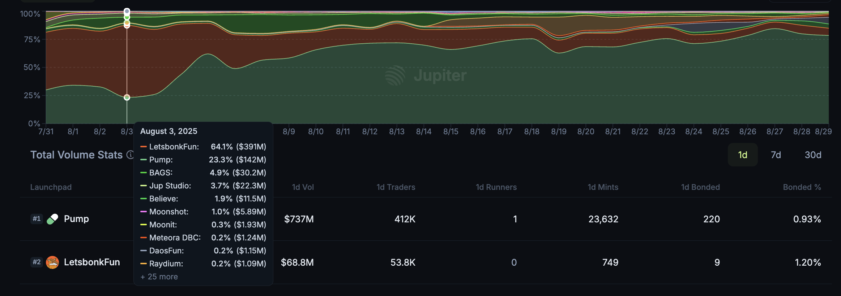
Task: Sort by the 1d Traders column header
Action: coord(396,187)
